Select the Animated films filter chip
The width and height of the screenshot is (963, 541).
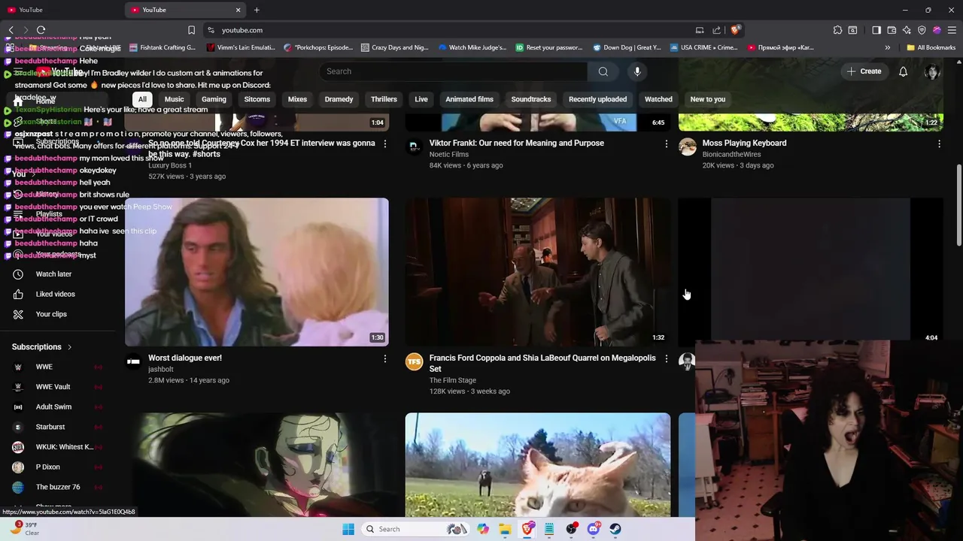point(469,99)
